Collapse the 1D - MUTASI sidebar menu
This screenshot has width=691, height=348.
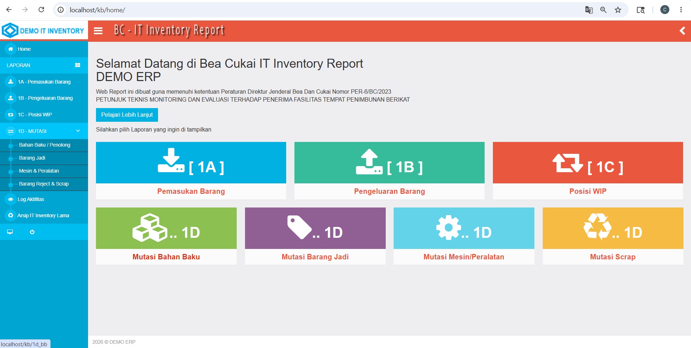(44, 131)
